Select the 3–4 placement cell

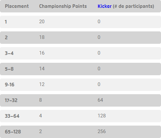click(9, 53)
